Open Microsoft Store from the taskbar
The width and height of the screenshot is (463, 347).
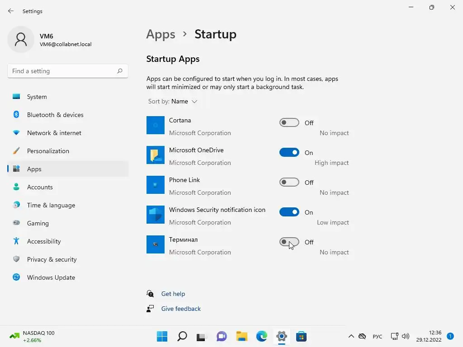click(x=301, y=336)
